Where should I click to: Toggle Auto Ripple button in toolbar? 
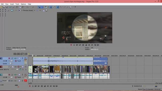click(46, 7)
